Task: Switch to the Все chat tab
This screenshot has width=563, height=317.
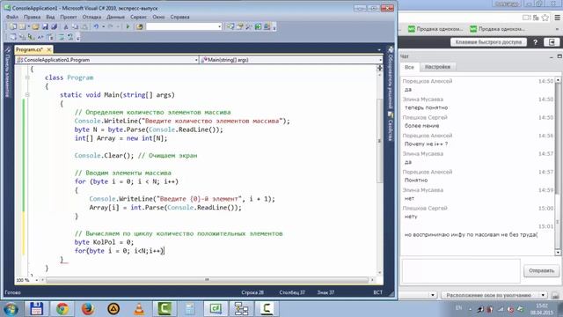Action: [409, 67]
